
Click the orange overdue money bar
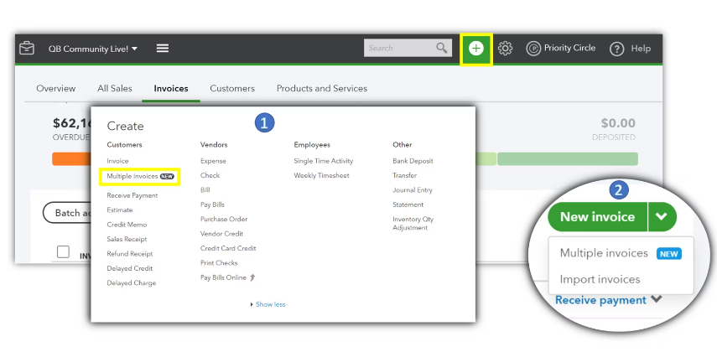pyautogui.click(x=71, y=159)
